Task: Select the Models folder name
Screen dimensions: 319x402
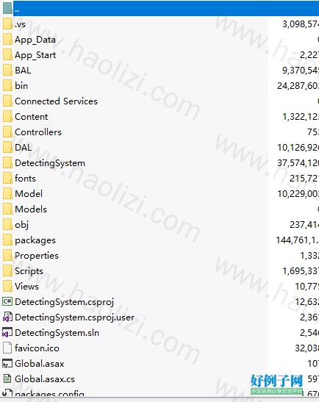Action: point(31,209)
